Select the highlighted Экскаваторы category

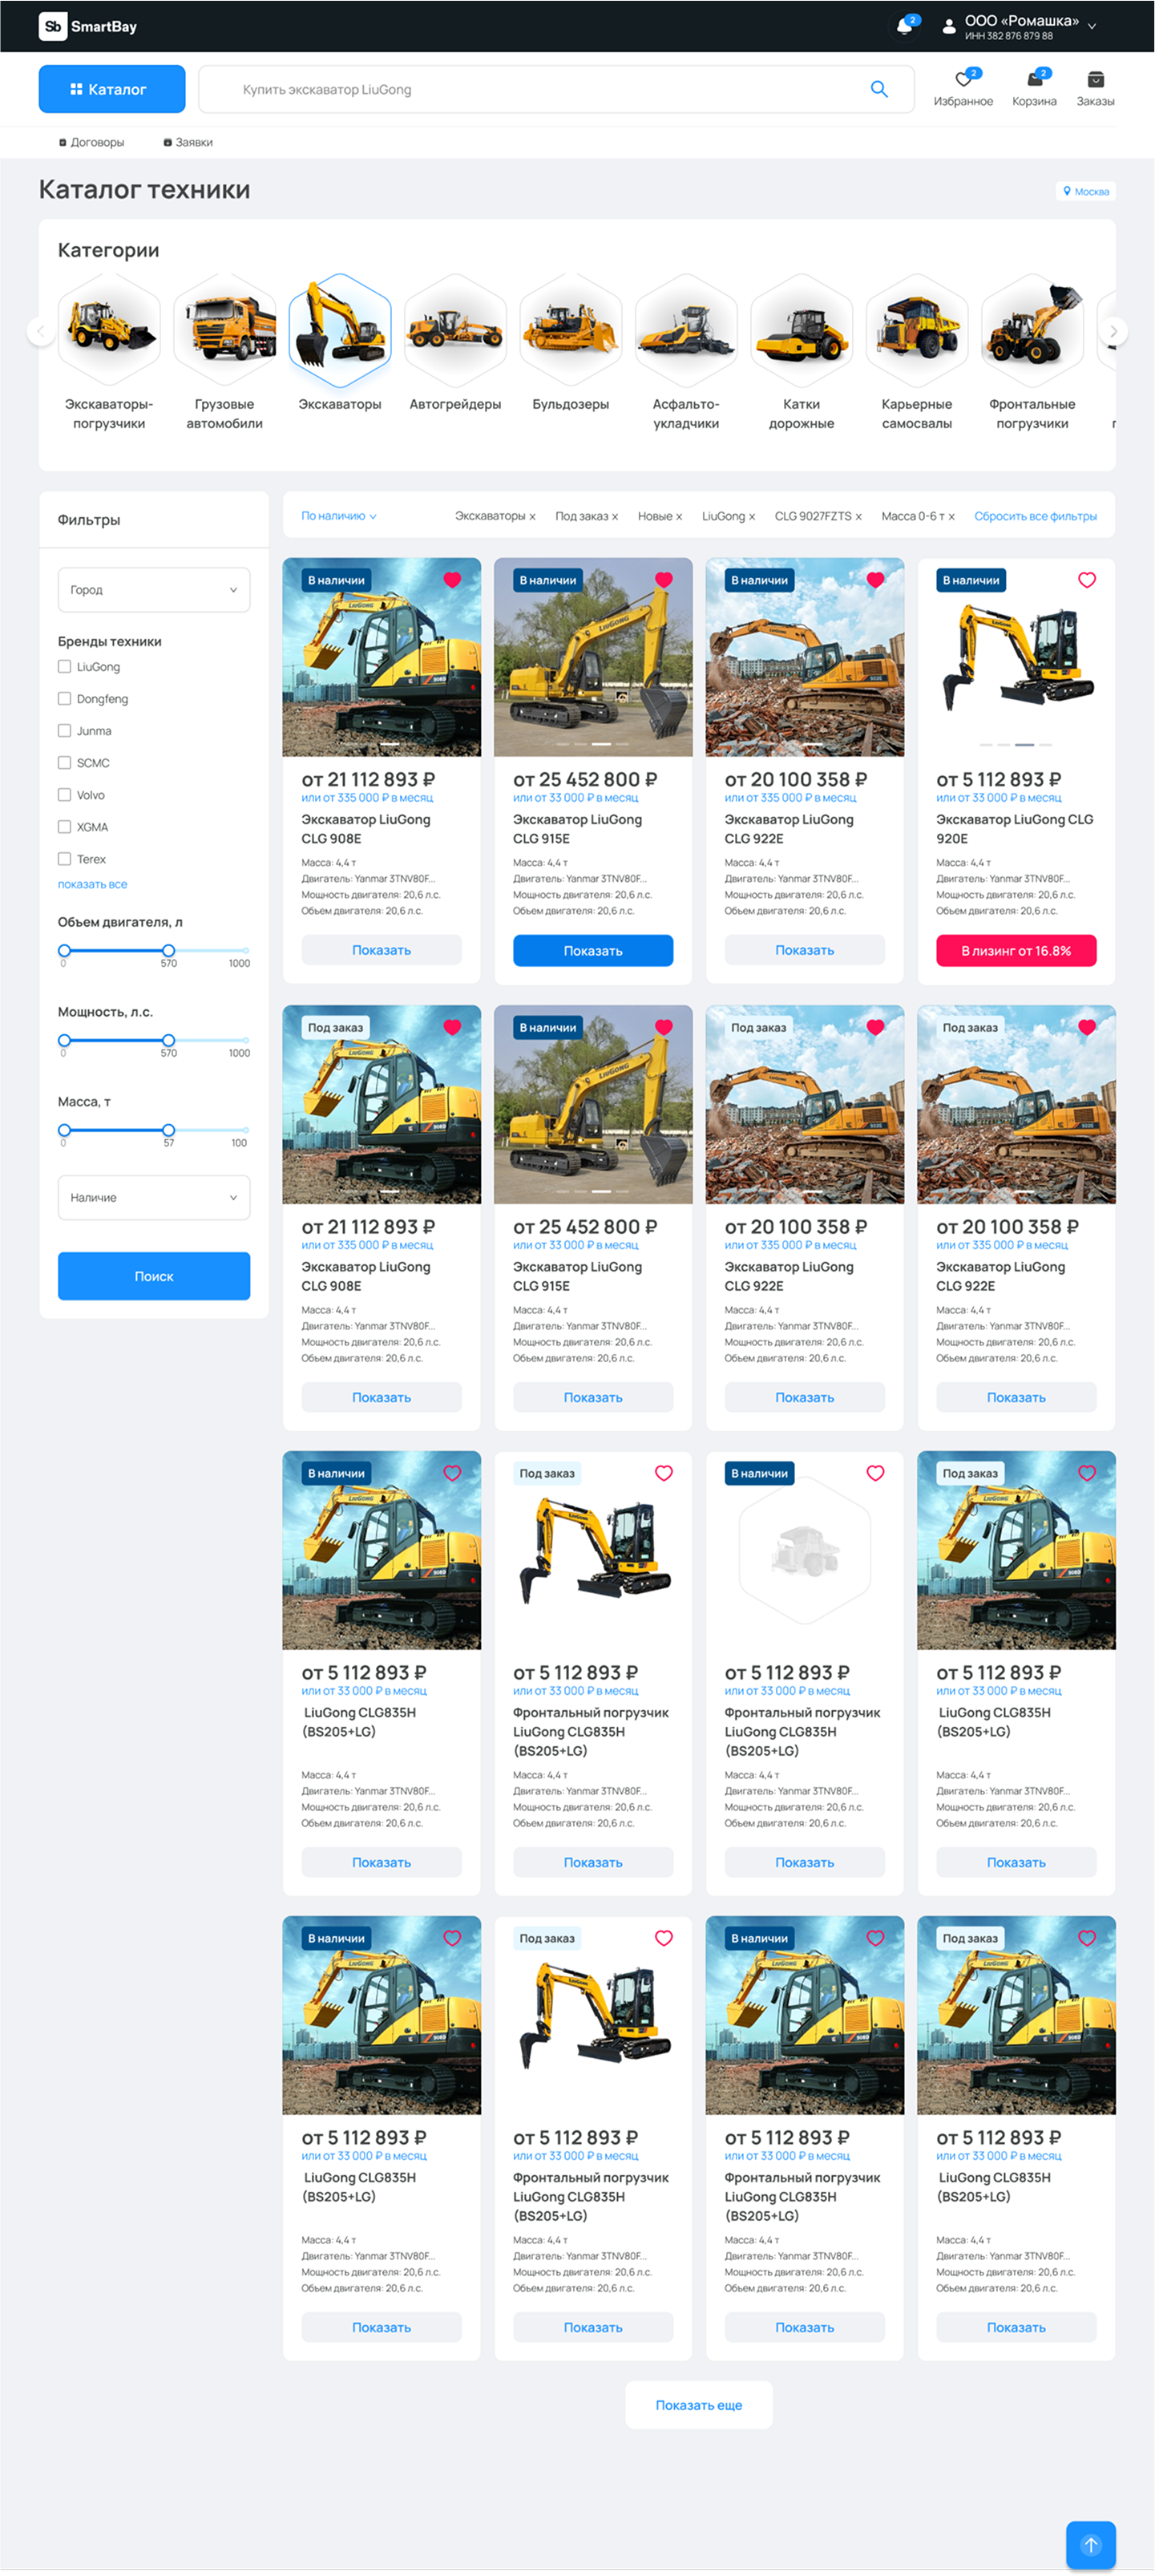pos(340,330)
